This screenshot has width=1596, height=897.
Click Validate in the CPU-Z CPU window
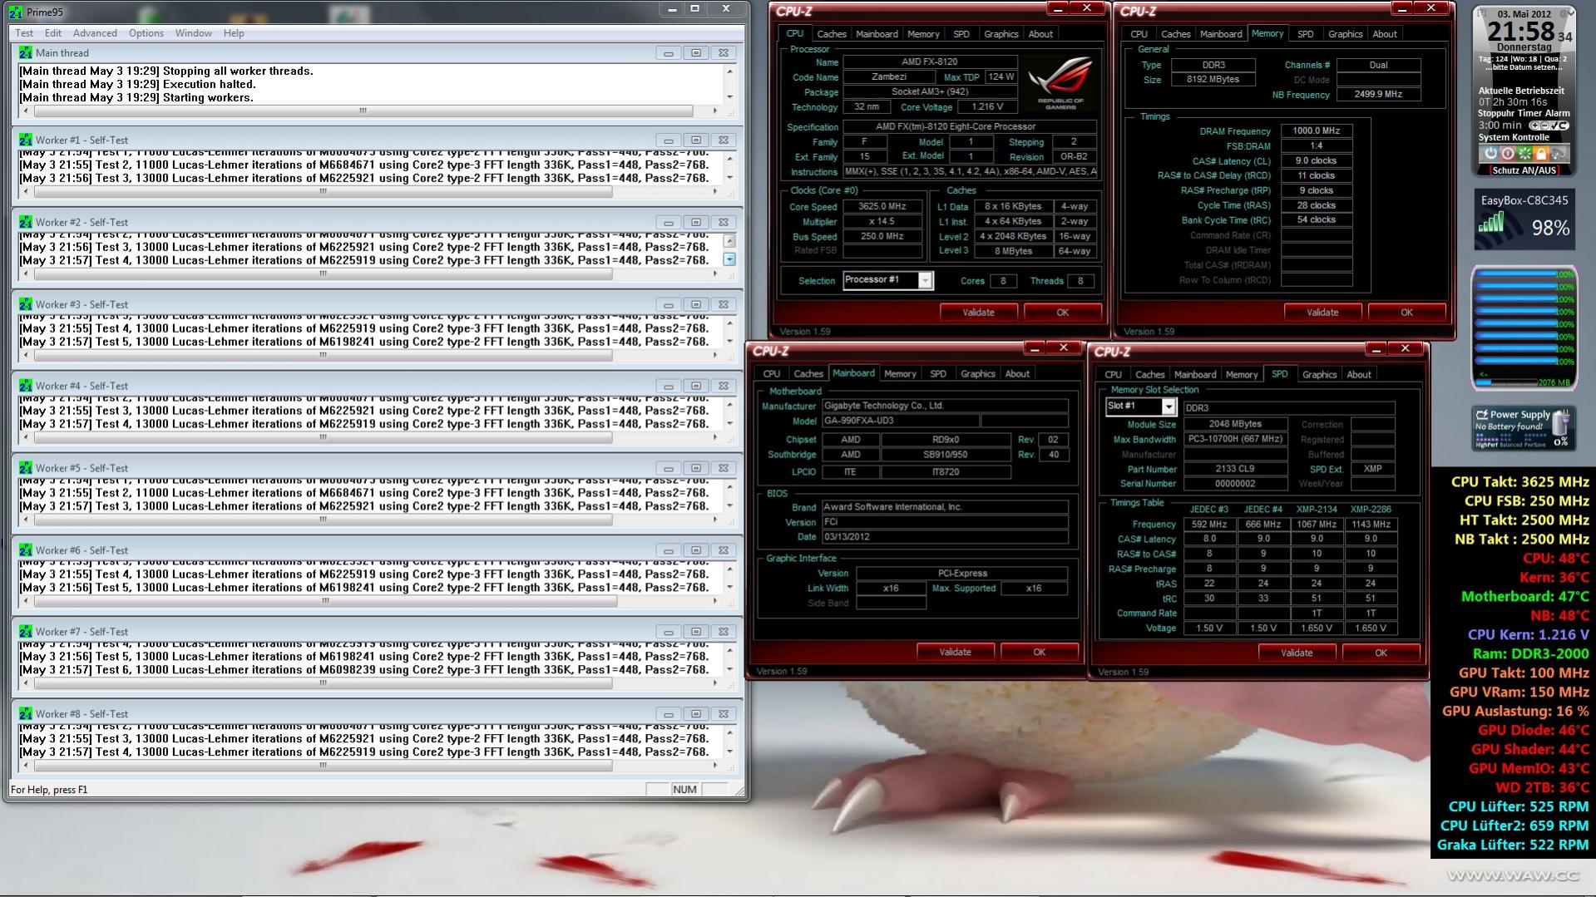[x=978, y=313]
